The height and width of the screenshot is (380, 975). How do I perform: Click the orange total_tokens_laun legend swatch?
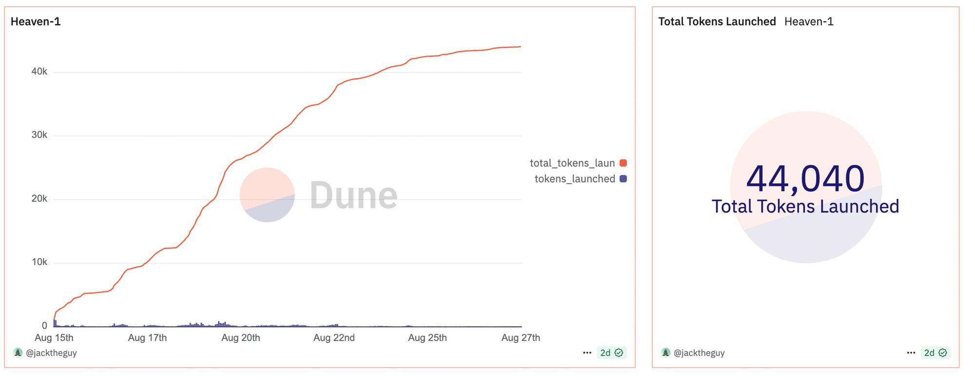(623, 163)
